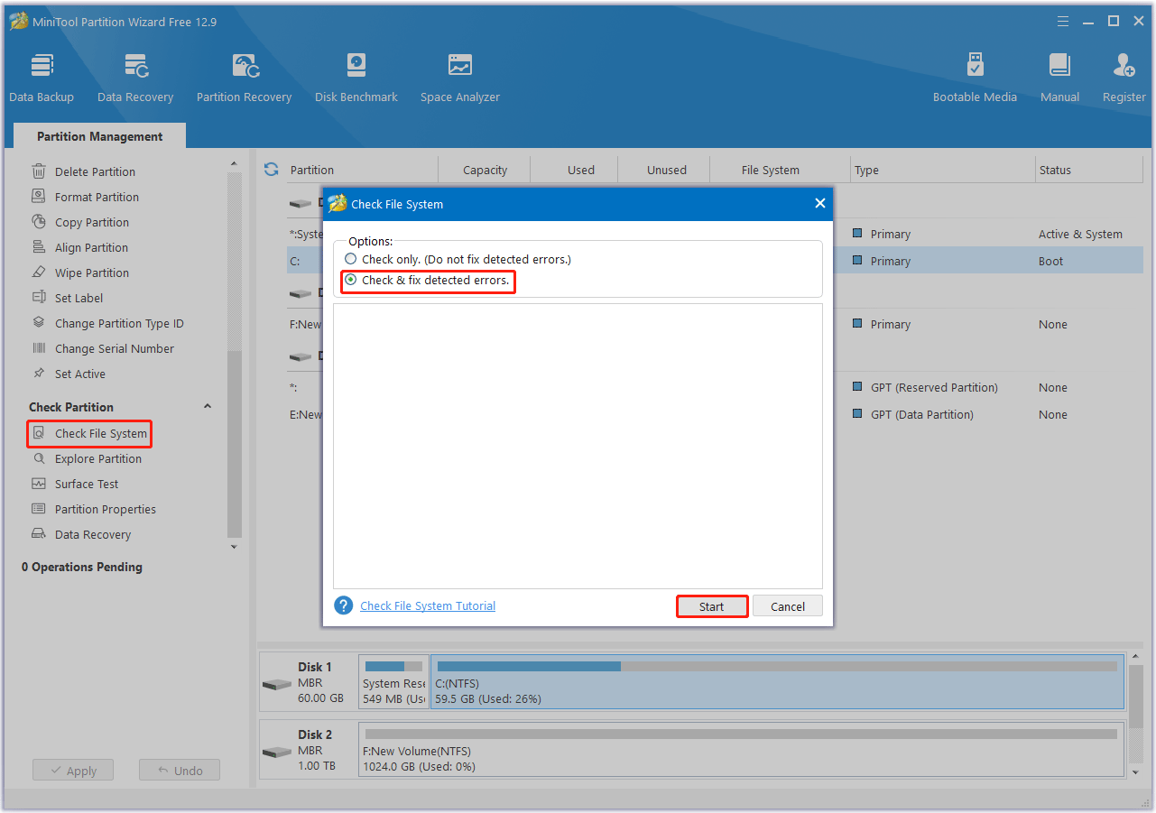Start the Disk Benchmark tool
The image size is (1156, 813).
[356, 78]
